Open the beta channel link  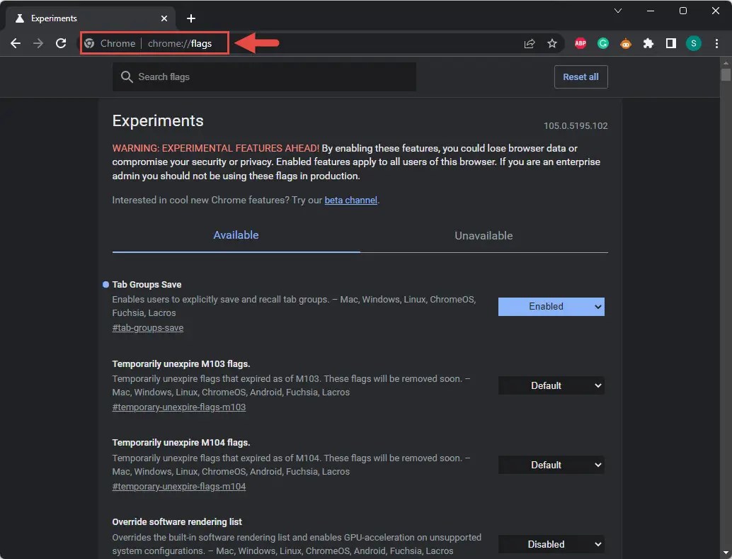tap(350, 200)
